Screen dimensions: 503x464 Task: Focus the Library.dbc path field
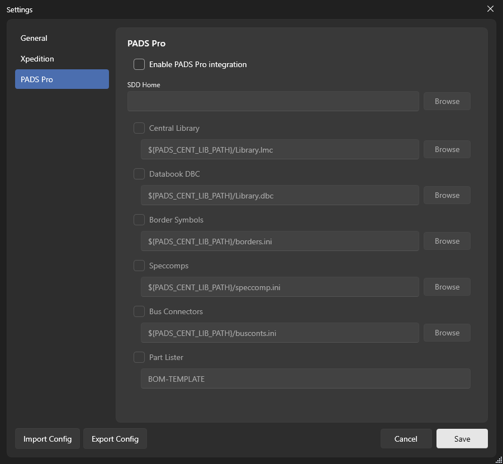pyautogui.click(x=280, y=196)
